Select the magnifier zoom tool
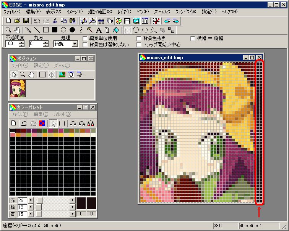289x231 pixels. click(8, 30)
